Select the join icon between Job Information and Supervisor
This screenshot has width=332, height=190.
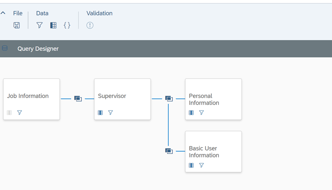(78, 98)
